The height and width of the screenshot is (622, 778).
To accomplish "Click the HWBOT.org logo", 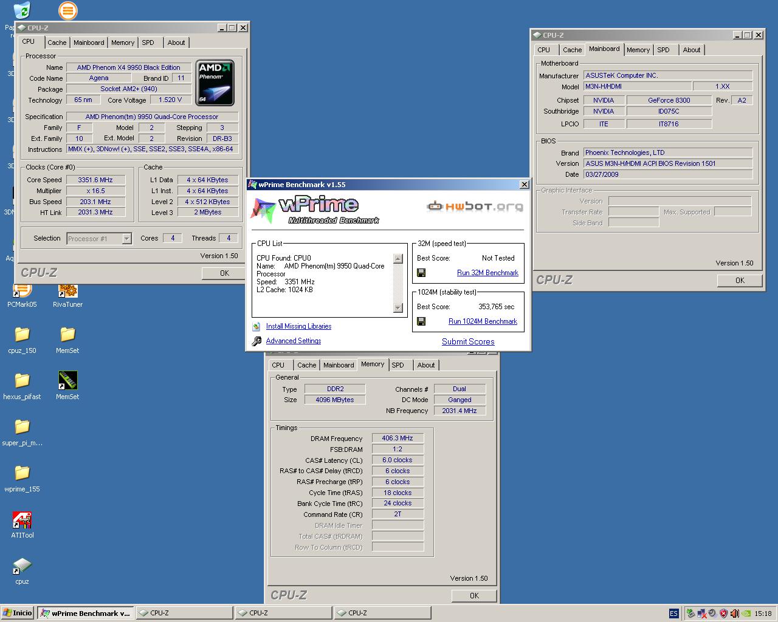I will pos(475,207).
